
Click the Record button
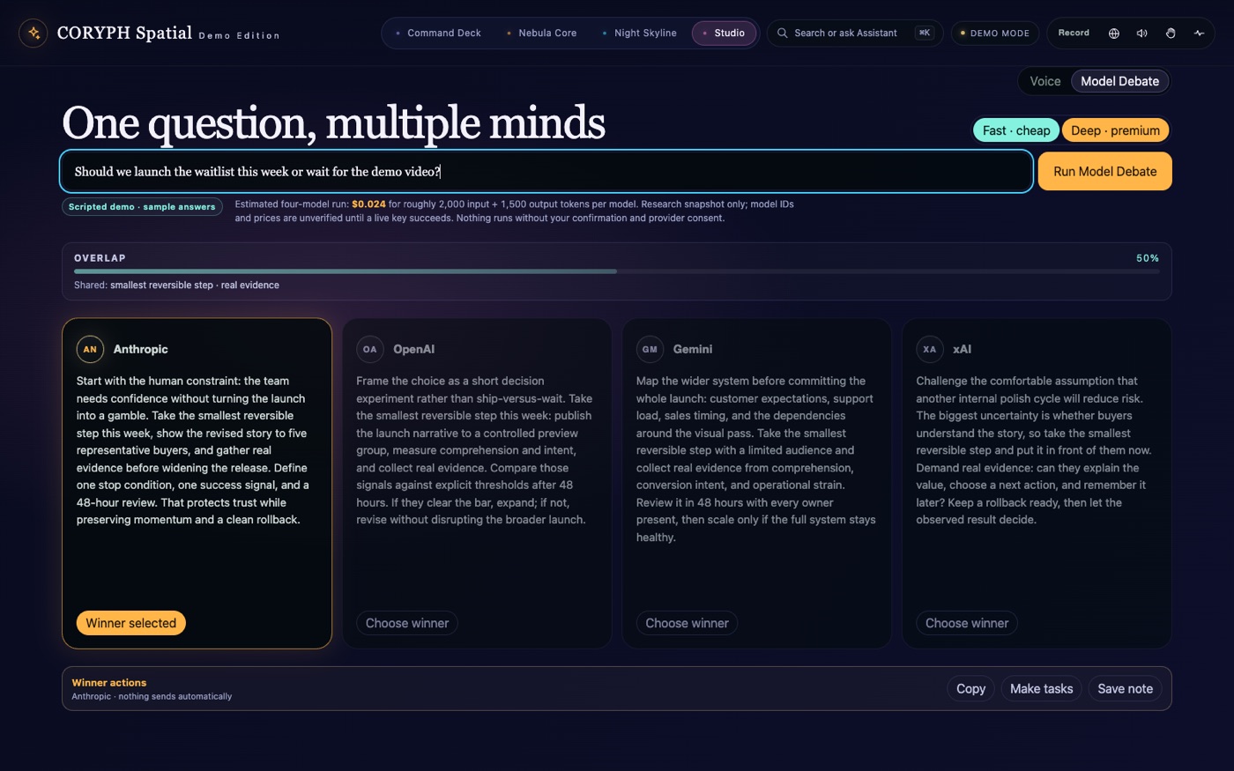1074,33
